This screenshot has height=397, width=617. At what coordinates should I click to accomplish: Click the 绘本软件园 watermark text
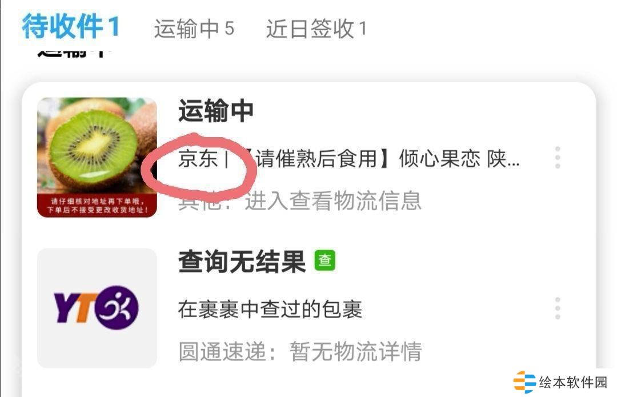pos(573,382)
